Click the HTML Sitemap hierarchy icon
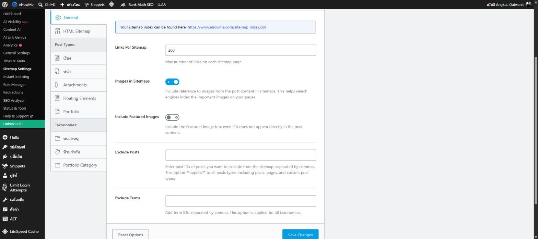 pyautogui.click(x=57, y=31)
